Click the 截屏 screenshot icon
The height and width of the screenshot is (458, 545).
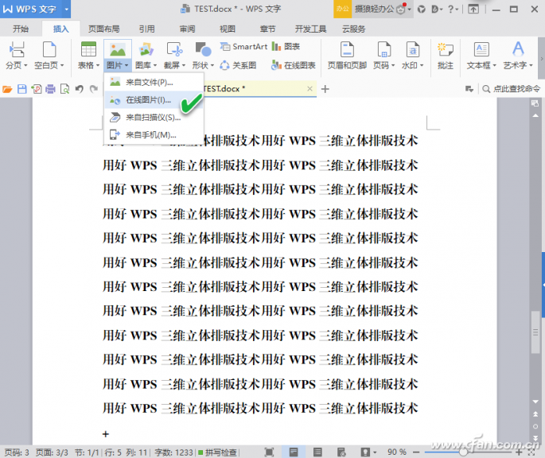point(174,49)
